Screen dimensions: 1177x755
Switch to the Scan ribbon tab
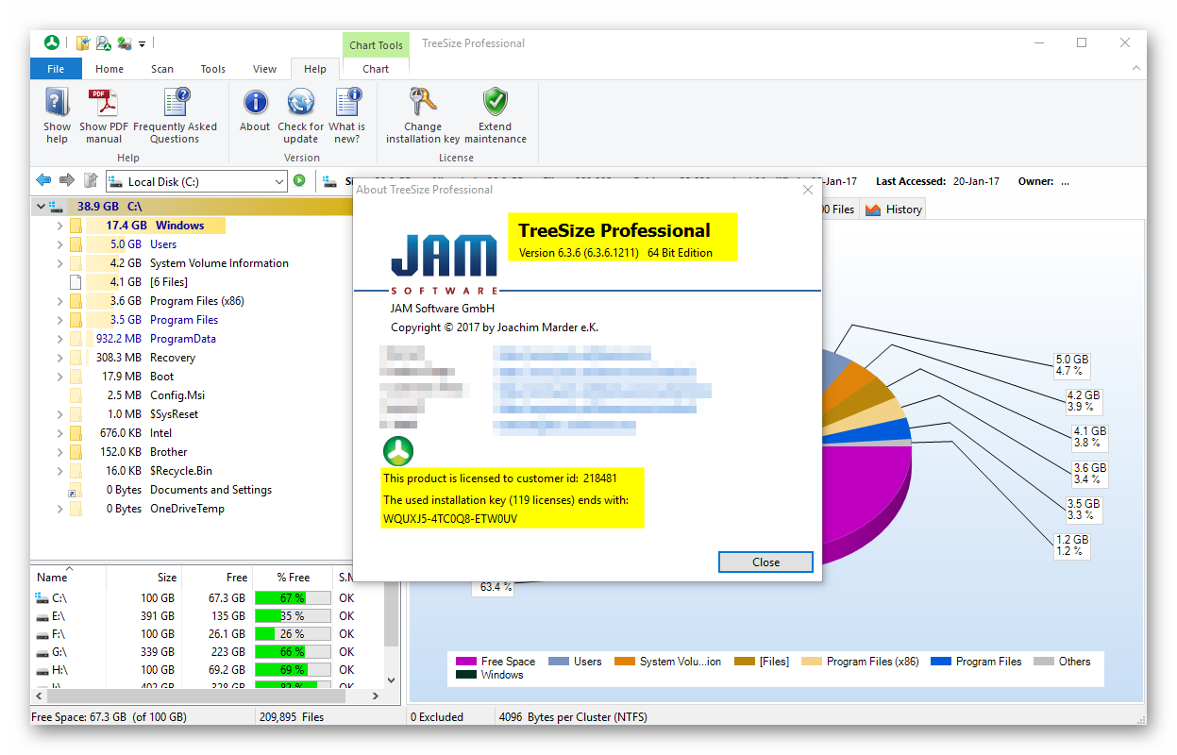pos(162,69)
